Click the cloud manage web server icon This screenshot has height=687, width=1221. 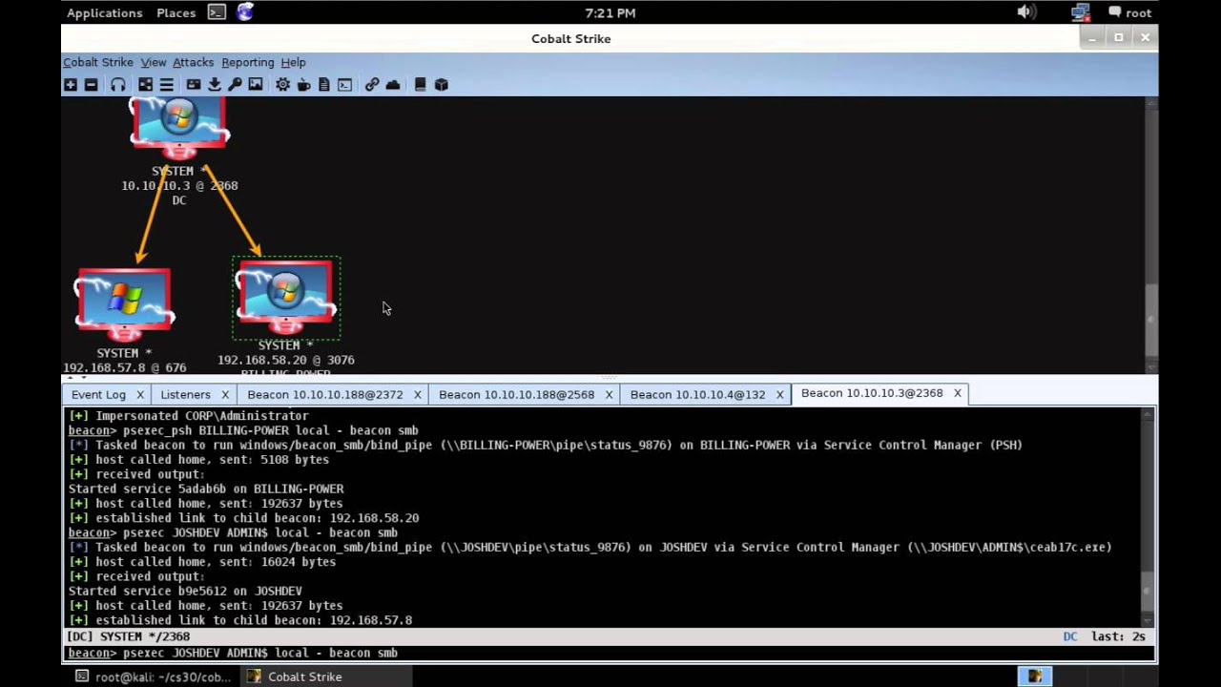coord(393,85)
